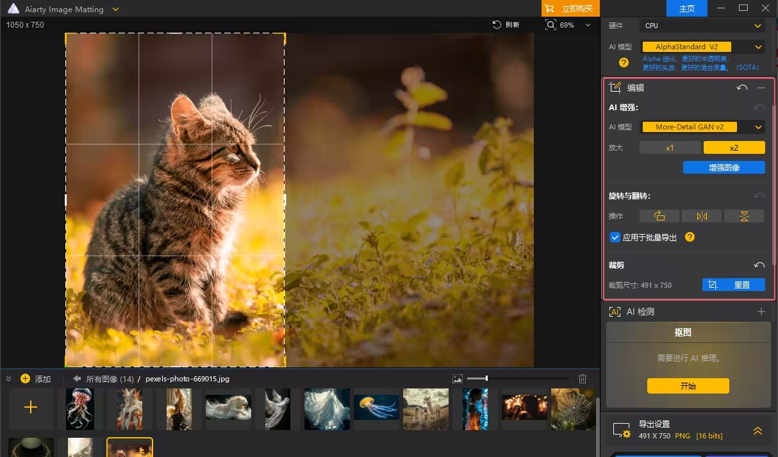Viewport: 778px width, 457px height.
Task: Toggle the 应用于批量导出 checkbox
Action: point(615,237)
